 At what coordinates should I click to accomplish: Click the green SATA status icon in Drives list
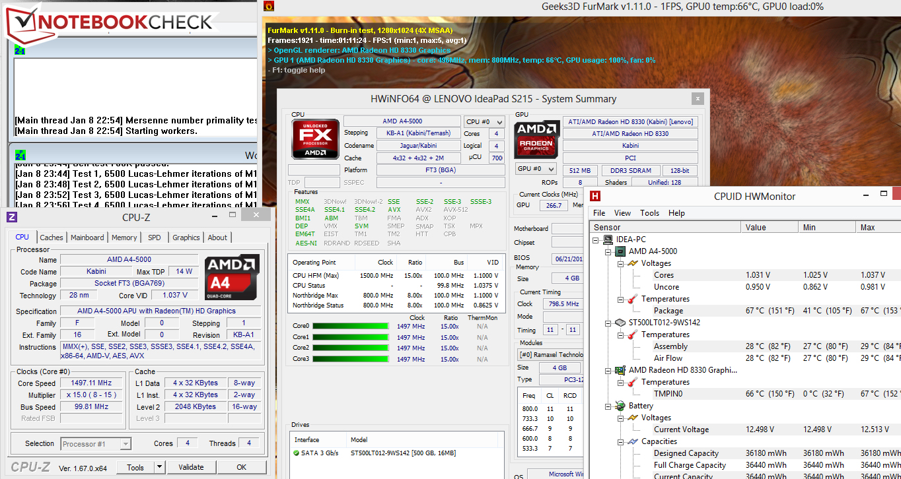click(x=296, y=453)
